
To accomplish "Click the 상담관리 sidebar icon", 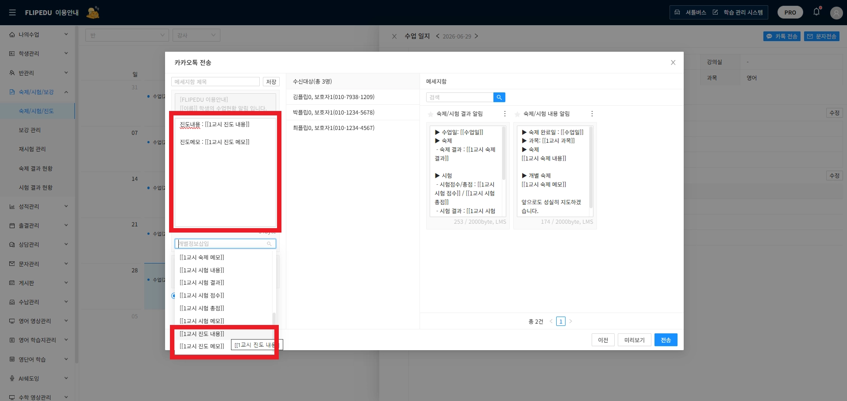I will pos(12,244).
